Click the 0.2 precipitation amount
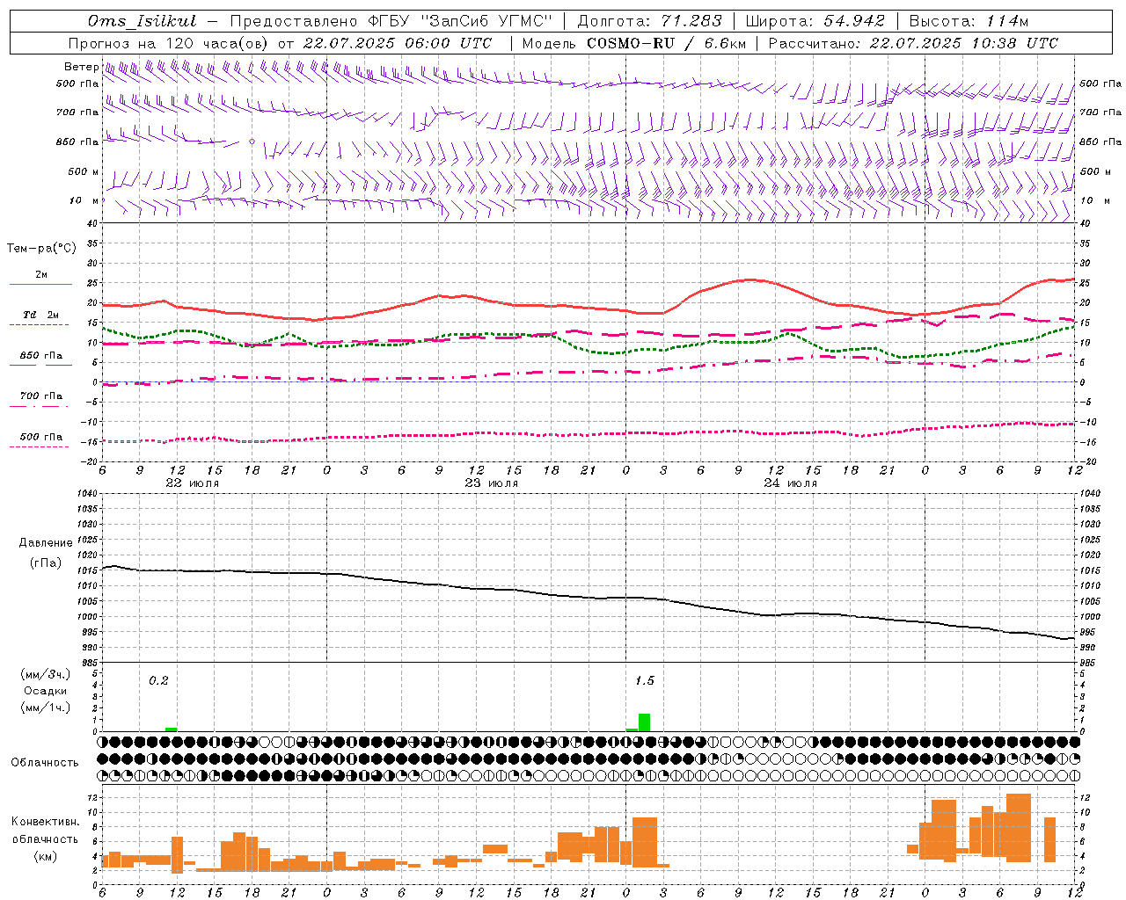Screen dimensions: 1126x900 coord(158,680)
